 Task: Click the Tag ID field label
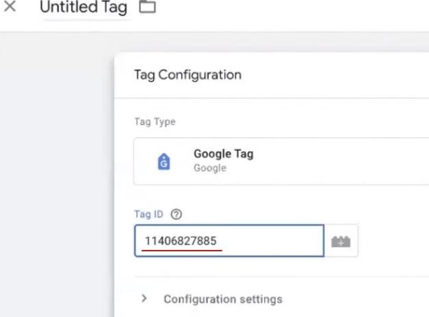click(147, 214)
